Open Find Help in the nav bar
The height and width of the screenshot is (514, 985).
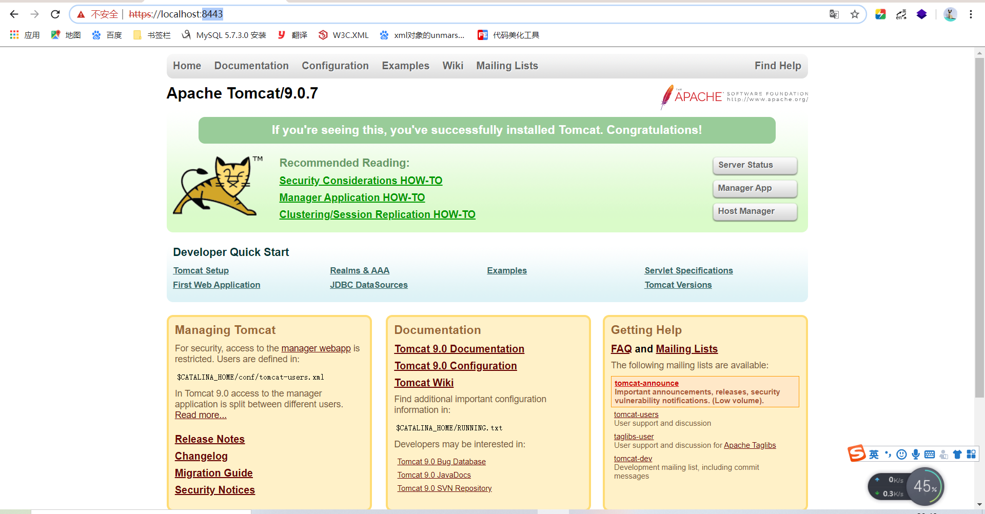point(778,66)
